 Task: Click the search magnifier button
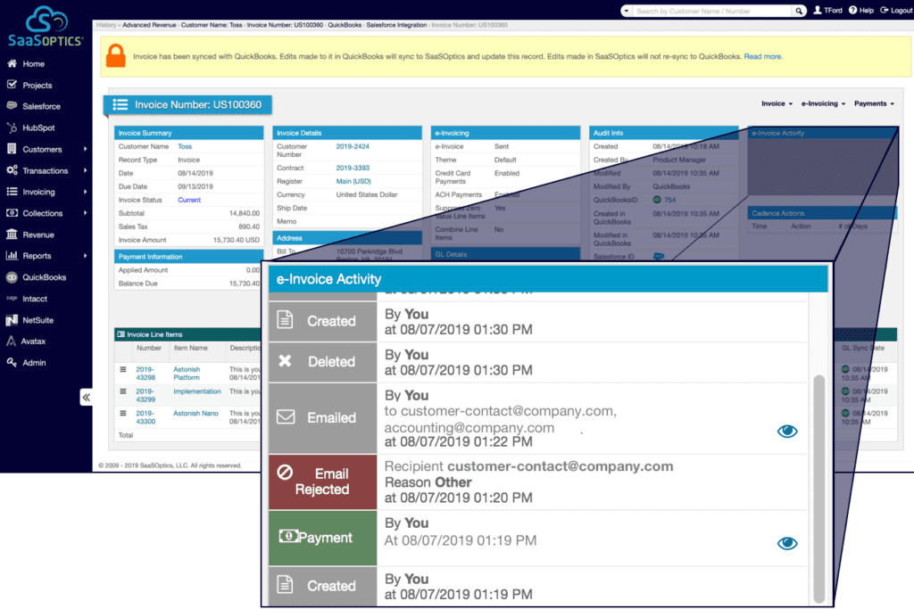tap(799, 11)
